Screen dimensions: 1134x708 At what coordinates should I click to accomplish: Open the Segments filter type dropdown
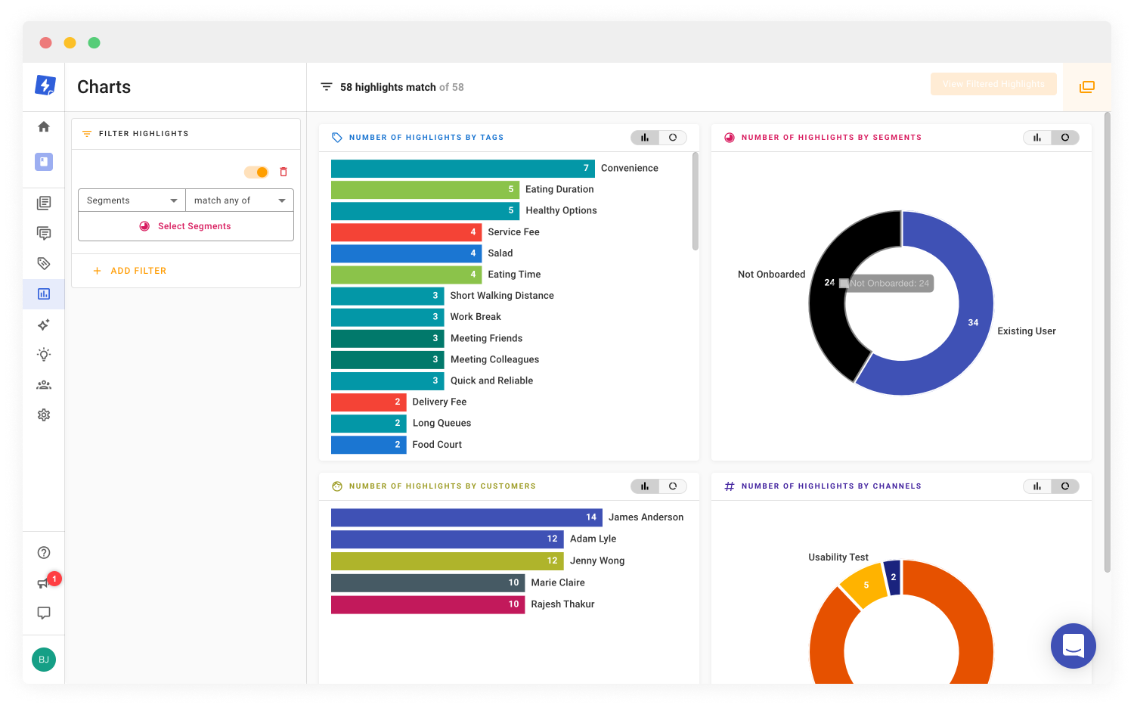pos(132,200)
